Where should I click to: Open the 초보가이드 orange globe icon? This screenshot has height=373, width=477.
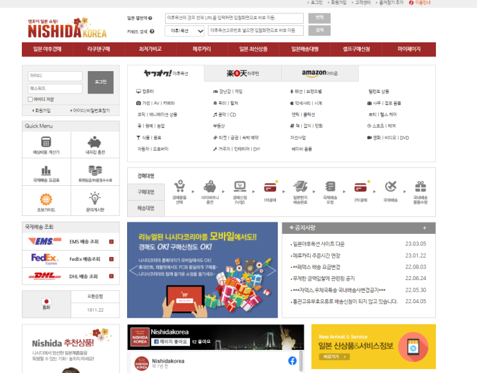click(46, 199)
